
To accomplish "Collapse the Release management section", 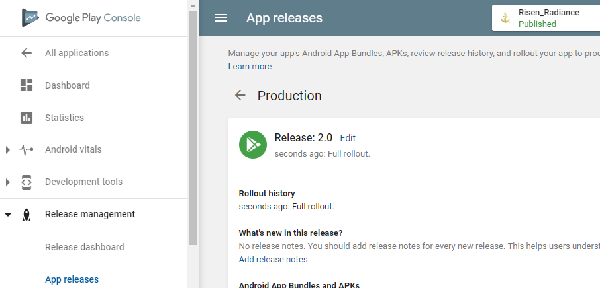I will pyautogui.click(x=8, y=215).
